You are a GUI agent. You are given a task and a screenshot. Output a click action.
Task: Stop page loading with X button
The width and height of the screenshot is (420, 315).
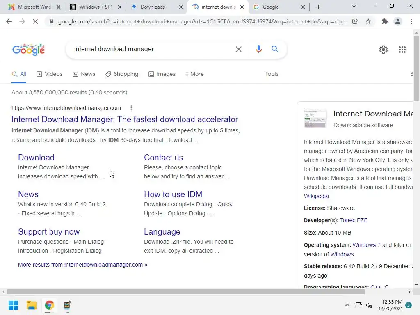(x=35, y=21)
